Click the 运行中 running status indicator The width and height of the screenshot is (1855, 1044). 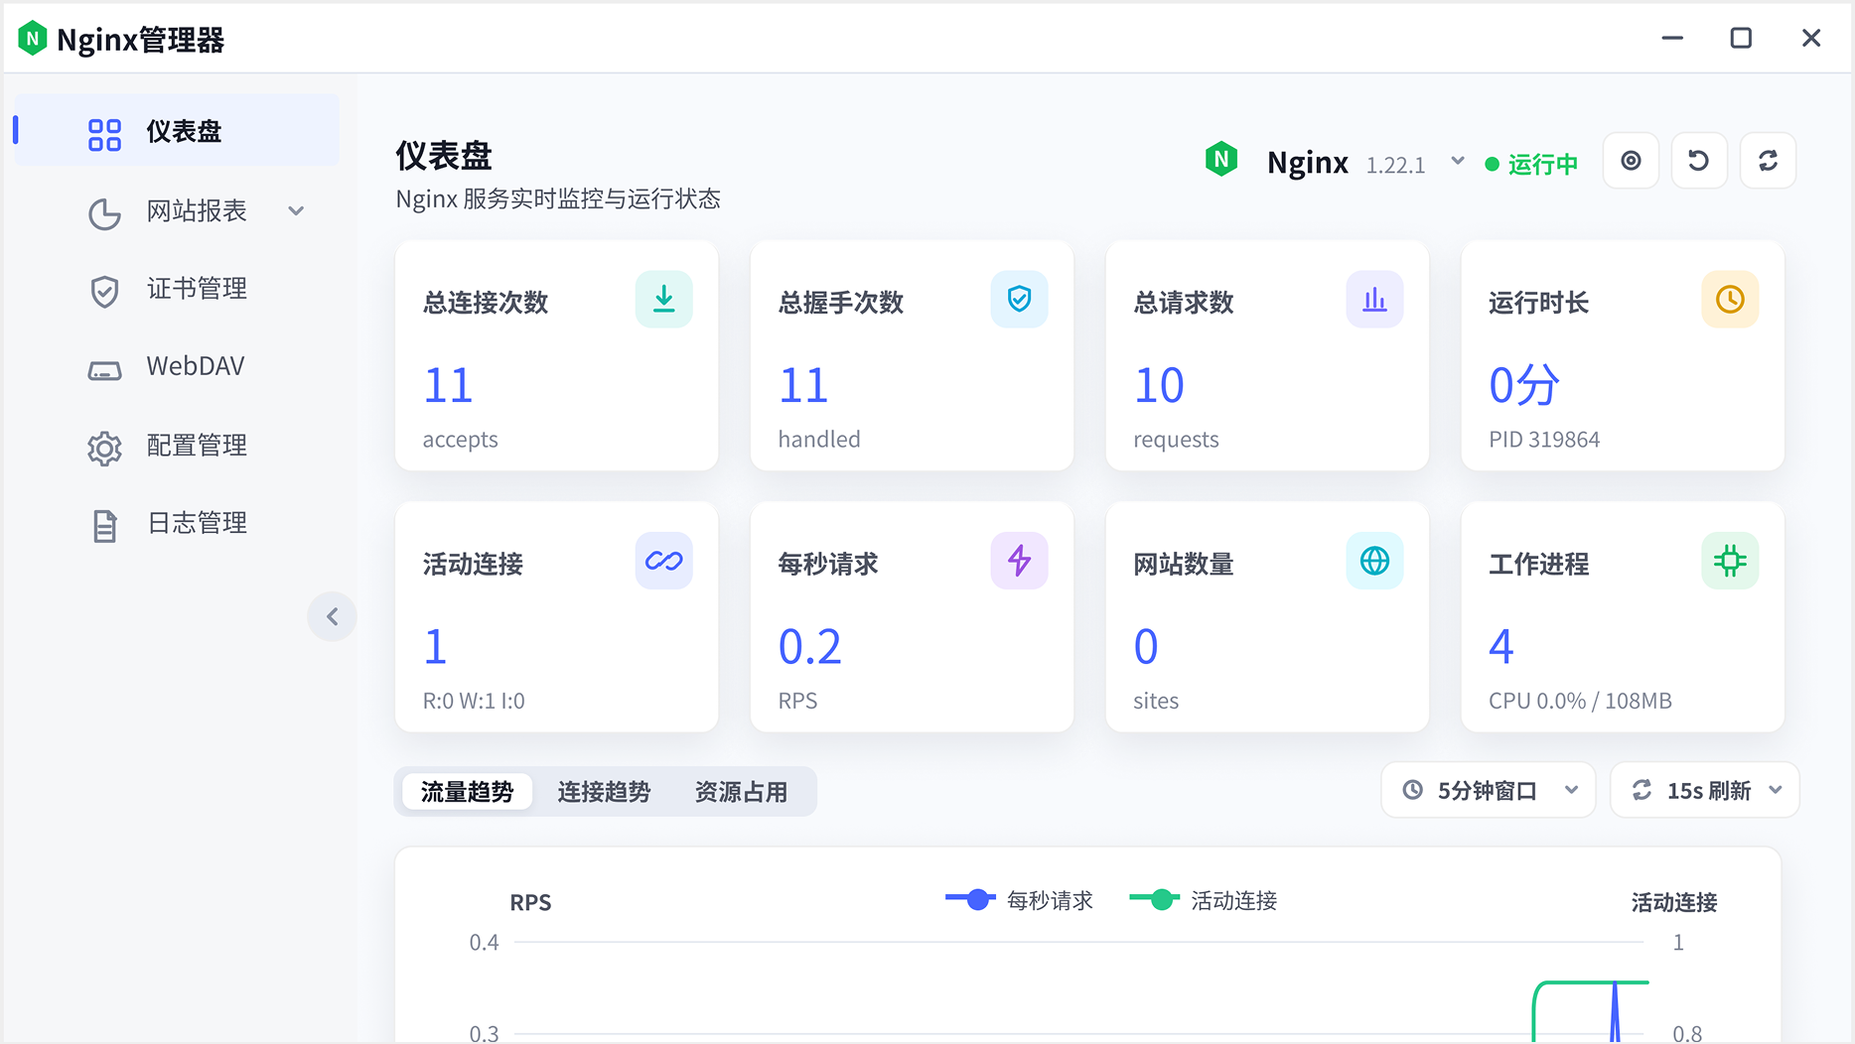pyautogui.click(x=1531, y=164)
